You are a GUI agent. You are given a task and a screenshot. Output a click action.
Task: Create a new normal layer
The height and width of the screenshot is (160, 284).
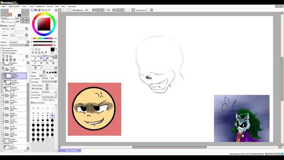3,56
